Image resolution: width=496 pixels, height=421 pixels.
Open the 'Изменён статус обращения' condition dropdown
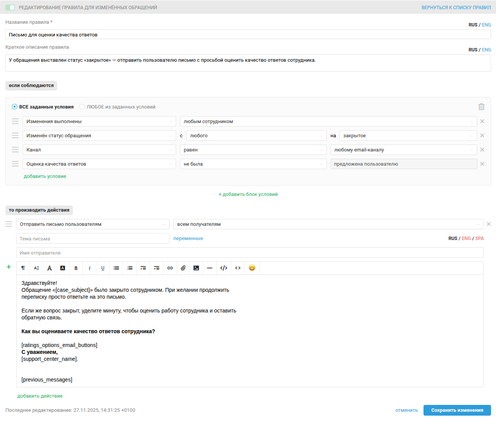tap(99, 136)
